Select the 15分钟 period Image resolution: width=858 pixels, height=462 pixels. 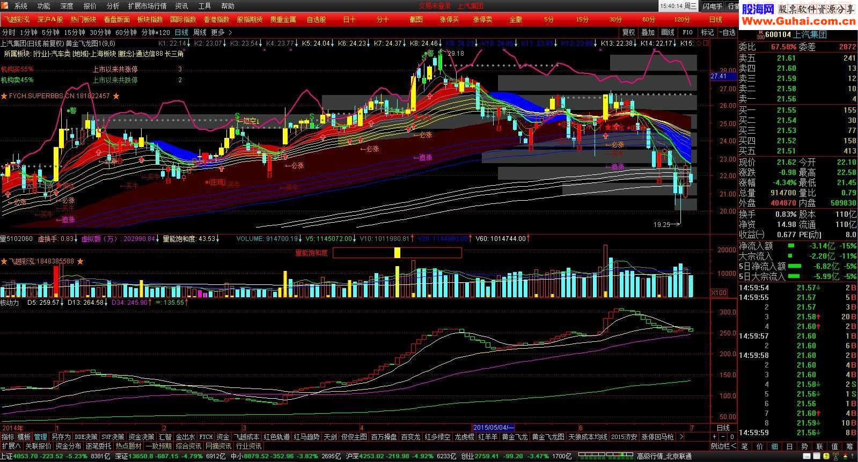point(75,32)
